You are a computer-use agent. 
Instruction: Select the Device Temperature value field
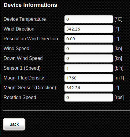point(89,19)
